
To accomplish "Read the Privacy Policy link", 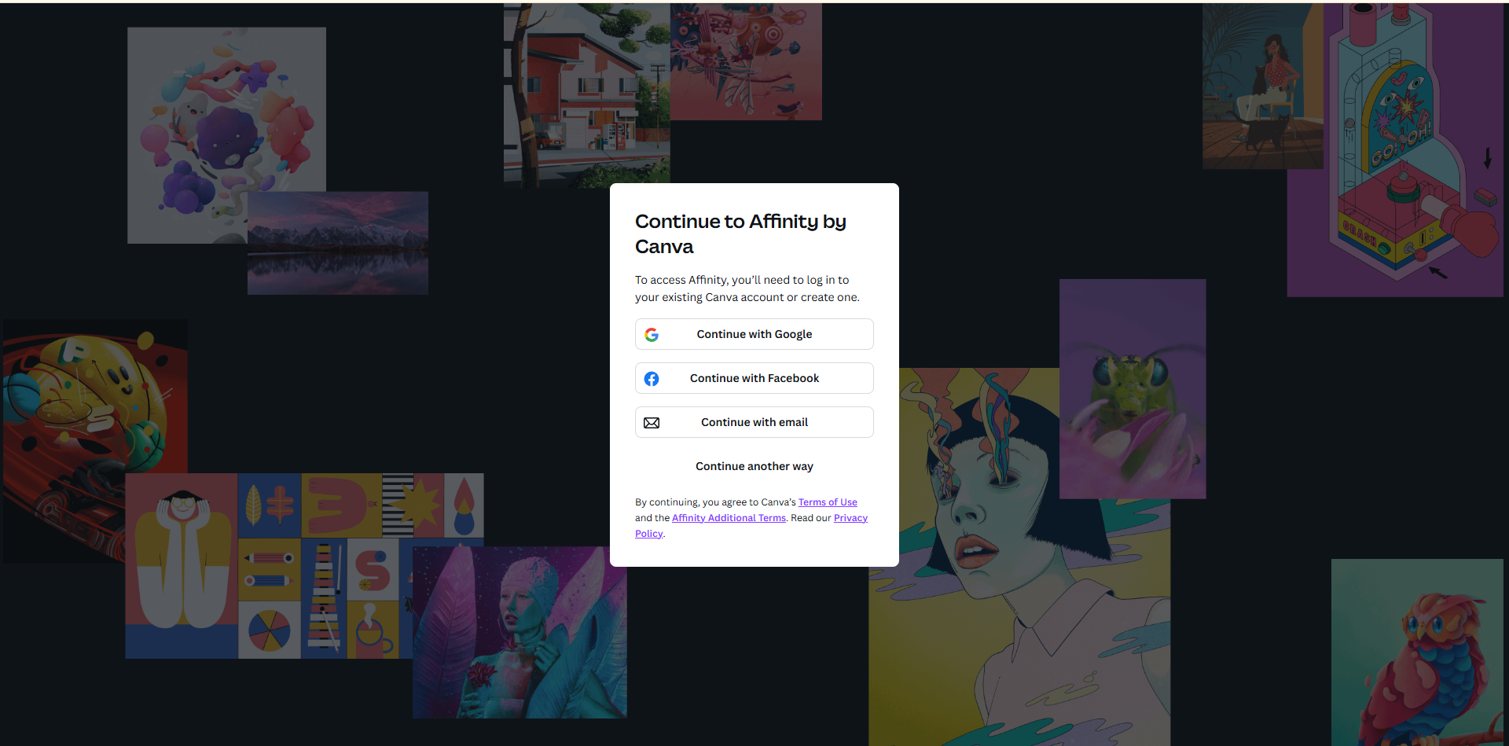I will click(x=850, y=518).
